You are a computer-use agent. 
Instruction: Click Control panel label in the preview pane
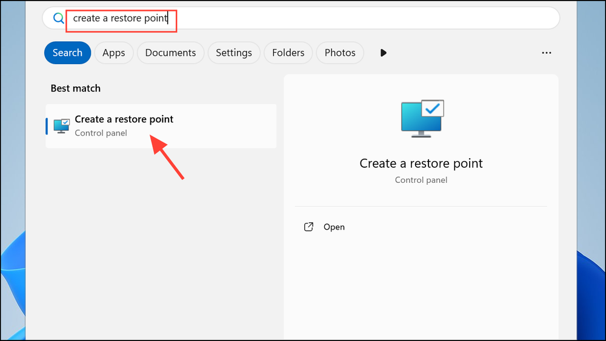[421, 180]
